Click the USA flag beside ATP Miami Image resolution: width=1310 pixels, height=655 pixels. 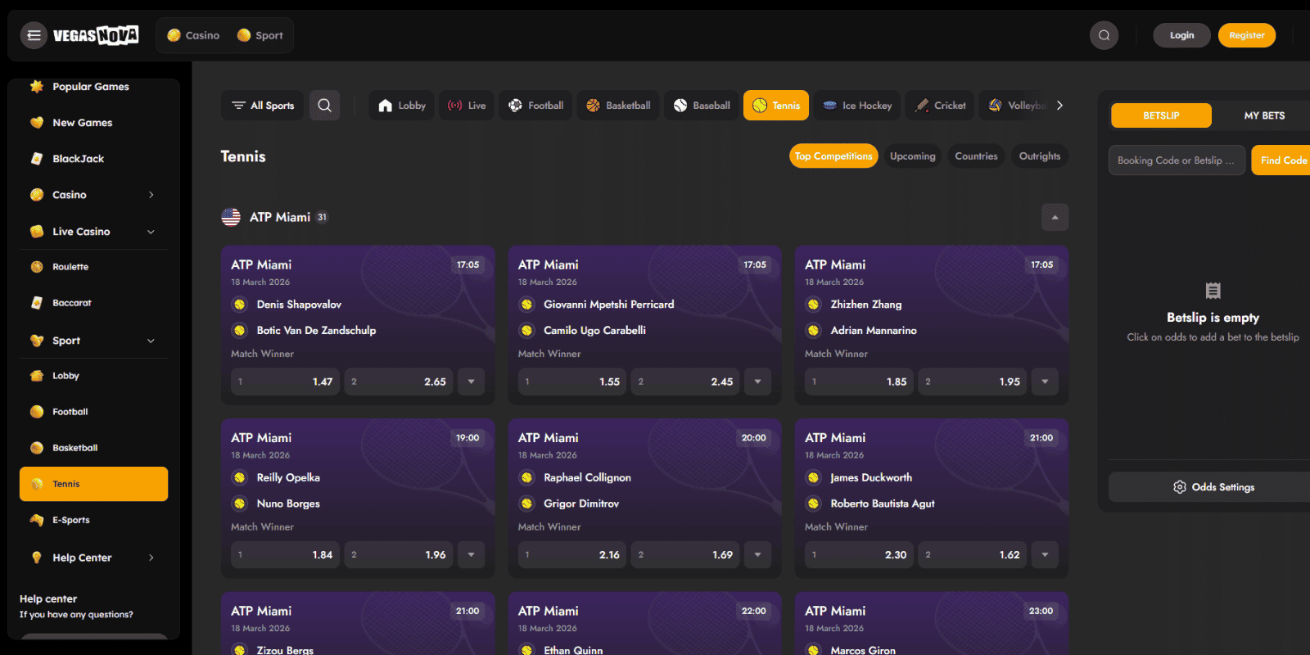coord(231,217)
